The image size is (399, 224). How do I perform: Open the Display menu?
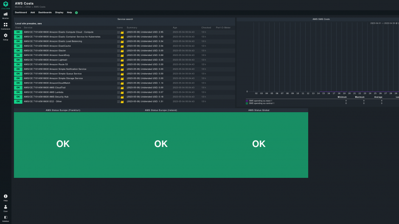tap(59, 12)
